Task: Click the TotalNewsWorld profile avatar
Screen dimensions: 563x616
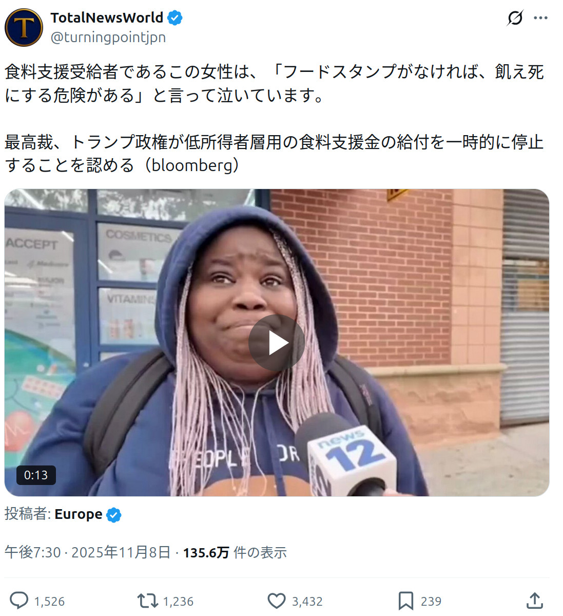Action: (x=24, y=28)
